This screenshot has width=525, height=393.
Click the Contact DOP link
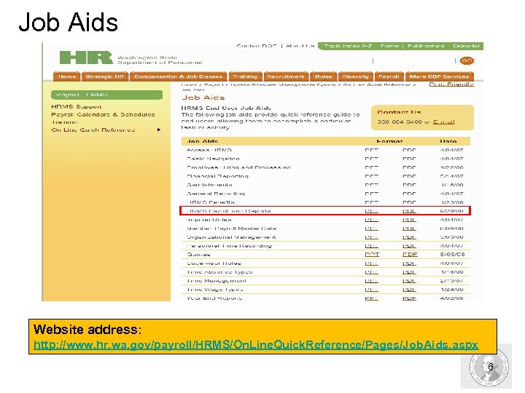point(257,46)
